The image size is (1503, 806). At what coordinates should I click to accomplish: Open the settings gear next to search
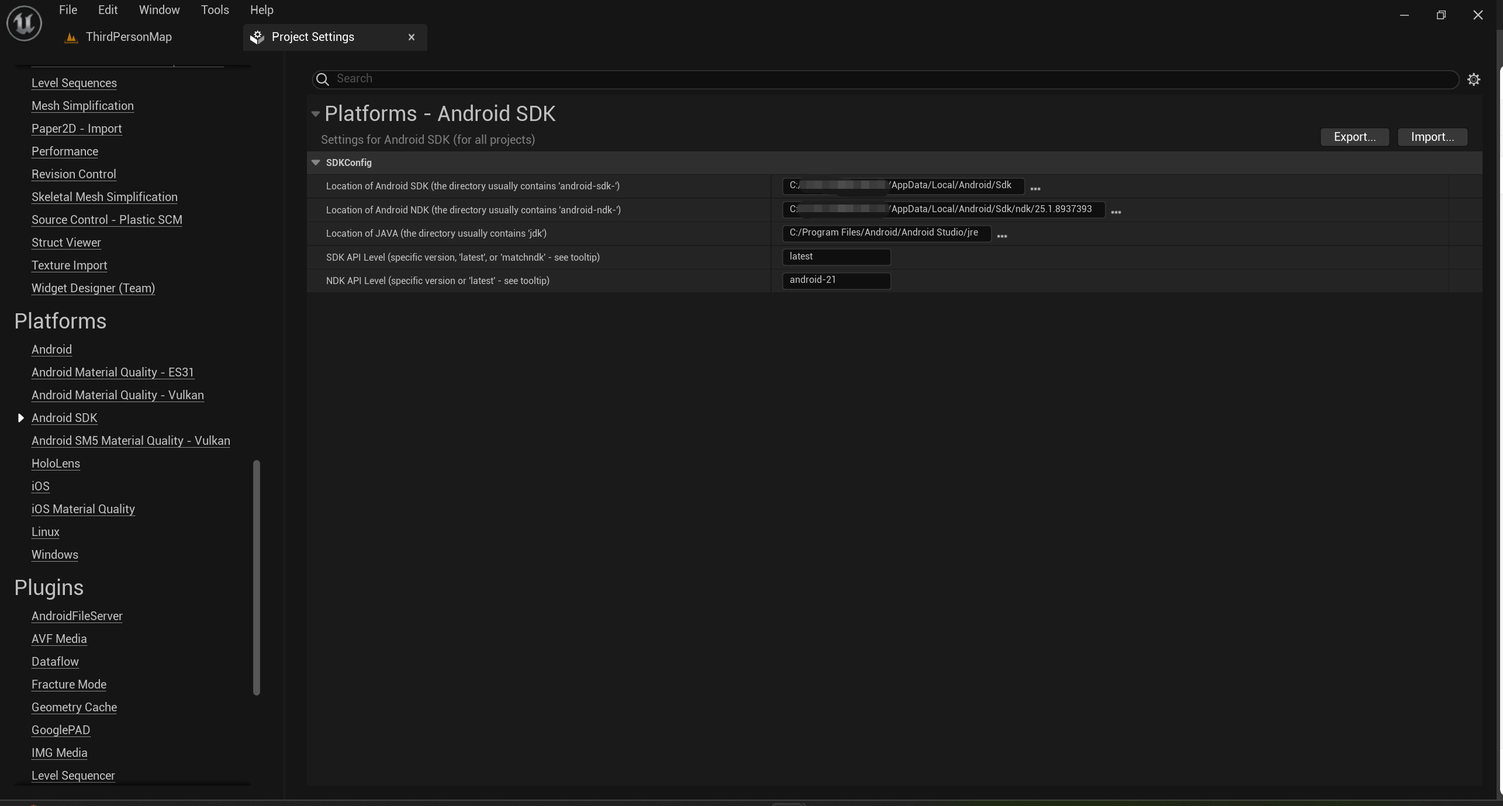[x=1474, y=79]
